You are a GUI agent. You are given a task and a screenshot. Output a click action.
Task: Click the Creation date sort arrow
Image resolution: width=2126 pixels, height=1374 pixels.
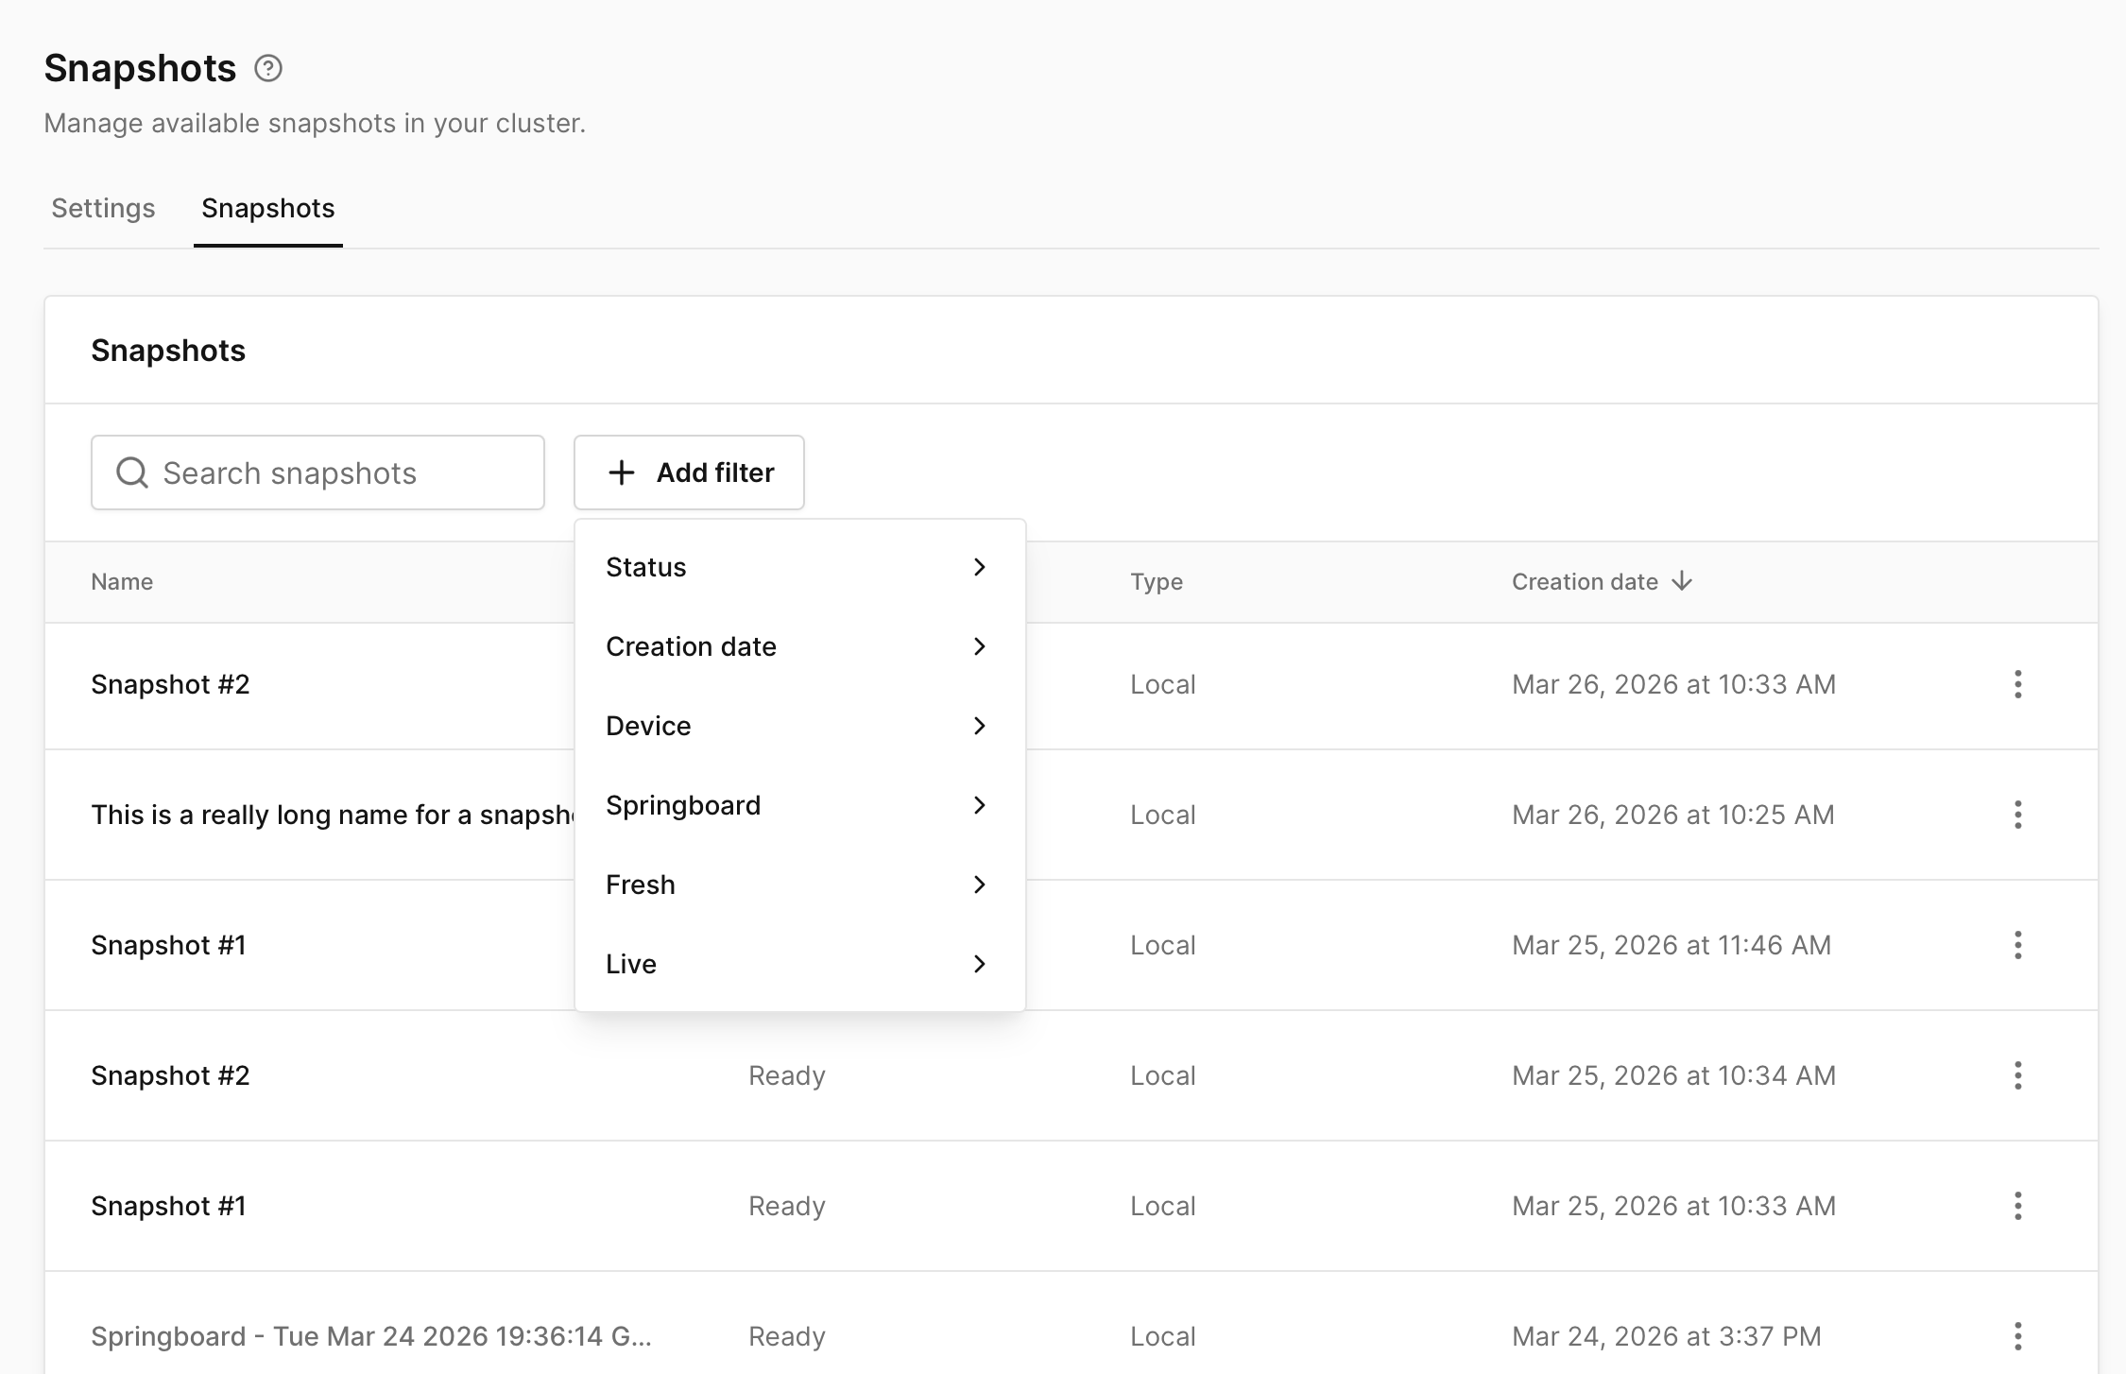click(x=1683, y=581)
